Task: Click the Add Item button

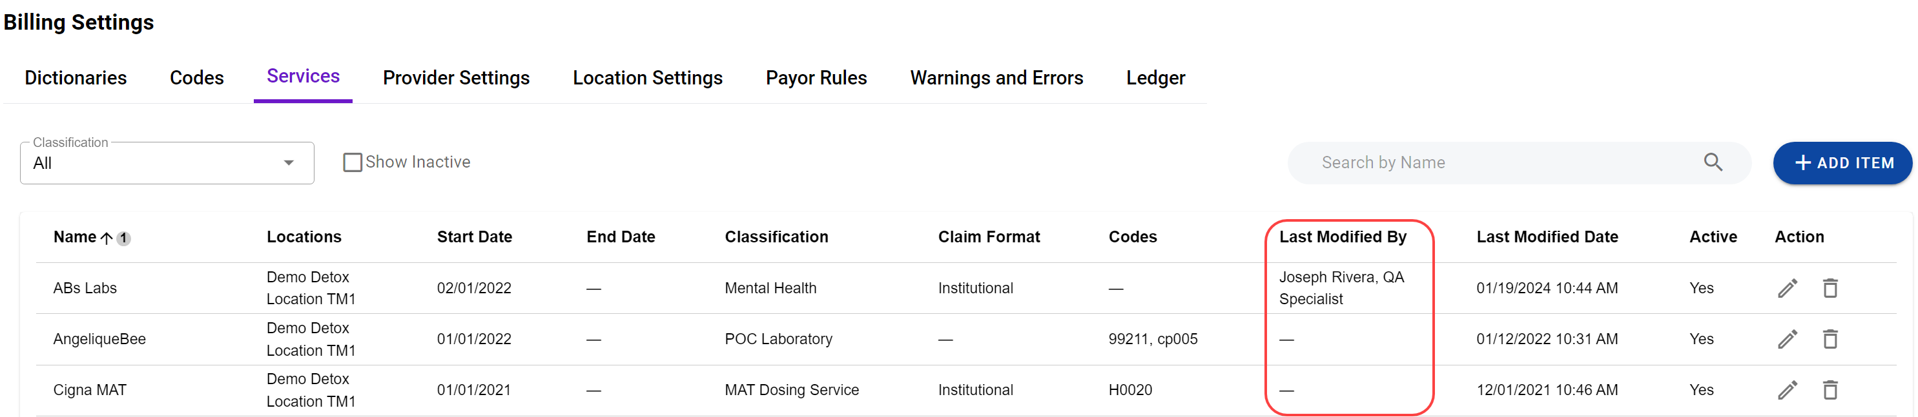Action: pos(1843,163)
